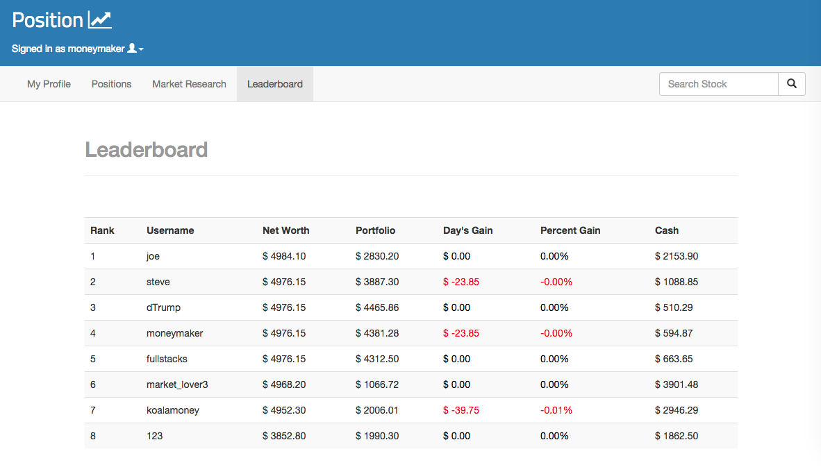Click koalamoney's day's gain $ -39.75
821x474 pixels.
click(x=461, y=409)
